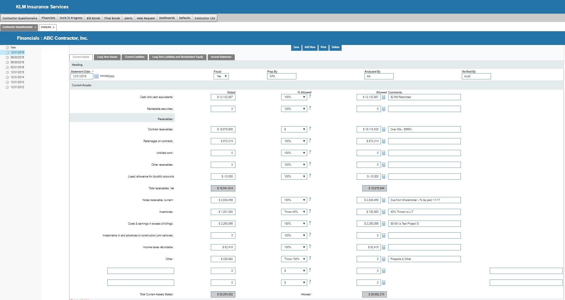Click help question mark for Retainages on contracts

point(310,141)
